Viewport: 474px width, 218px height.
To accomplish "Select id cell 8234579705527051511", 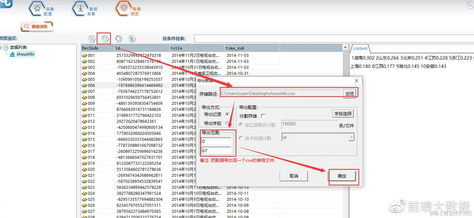I will tap(139, 205).
